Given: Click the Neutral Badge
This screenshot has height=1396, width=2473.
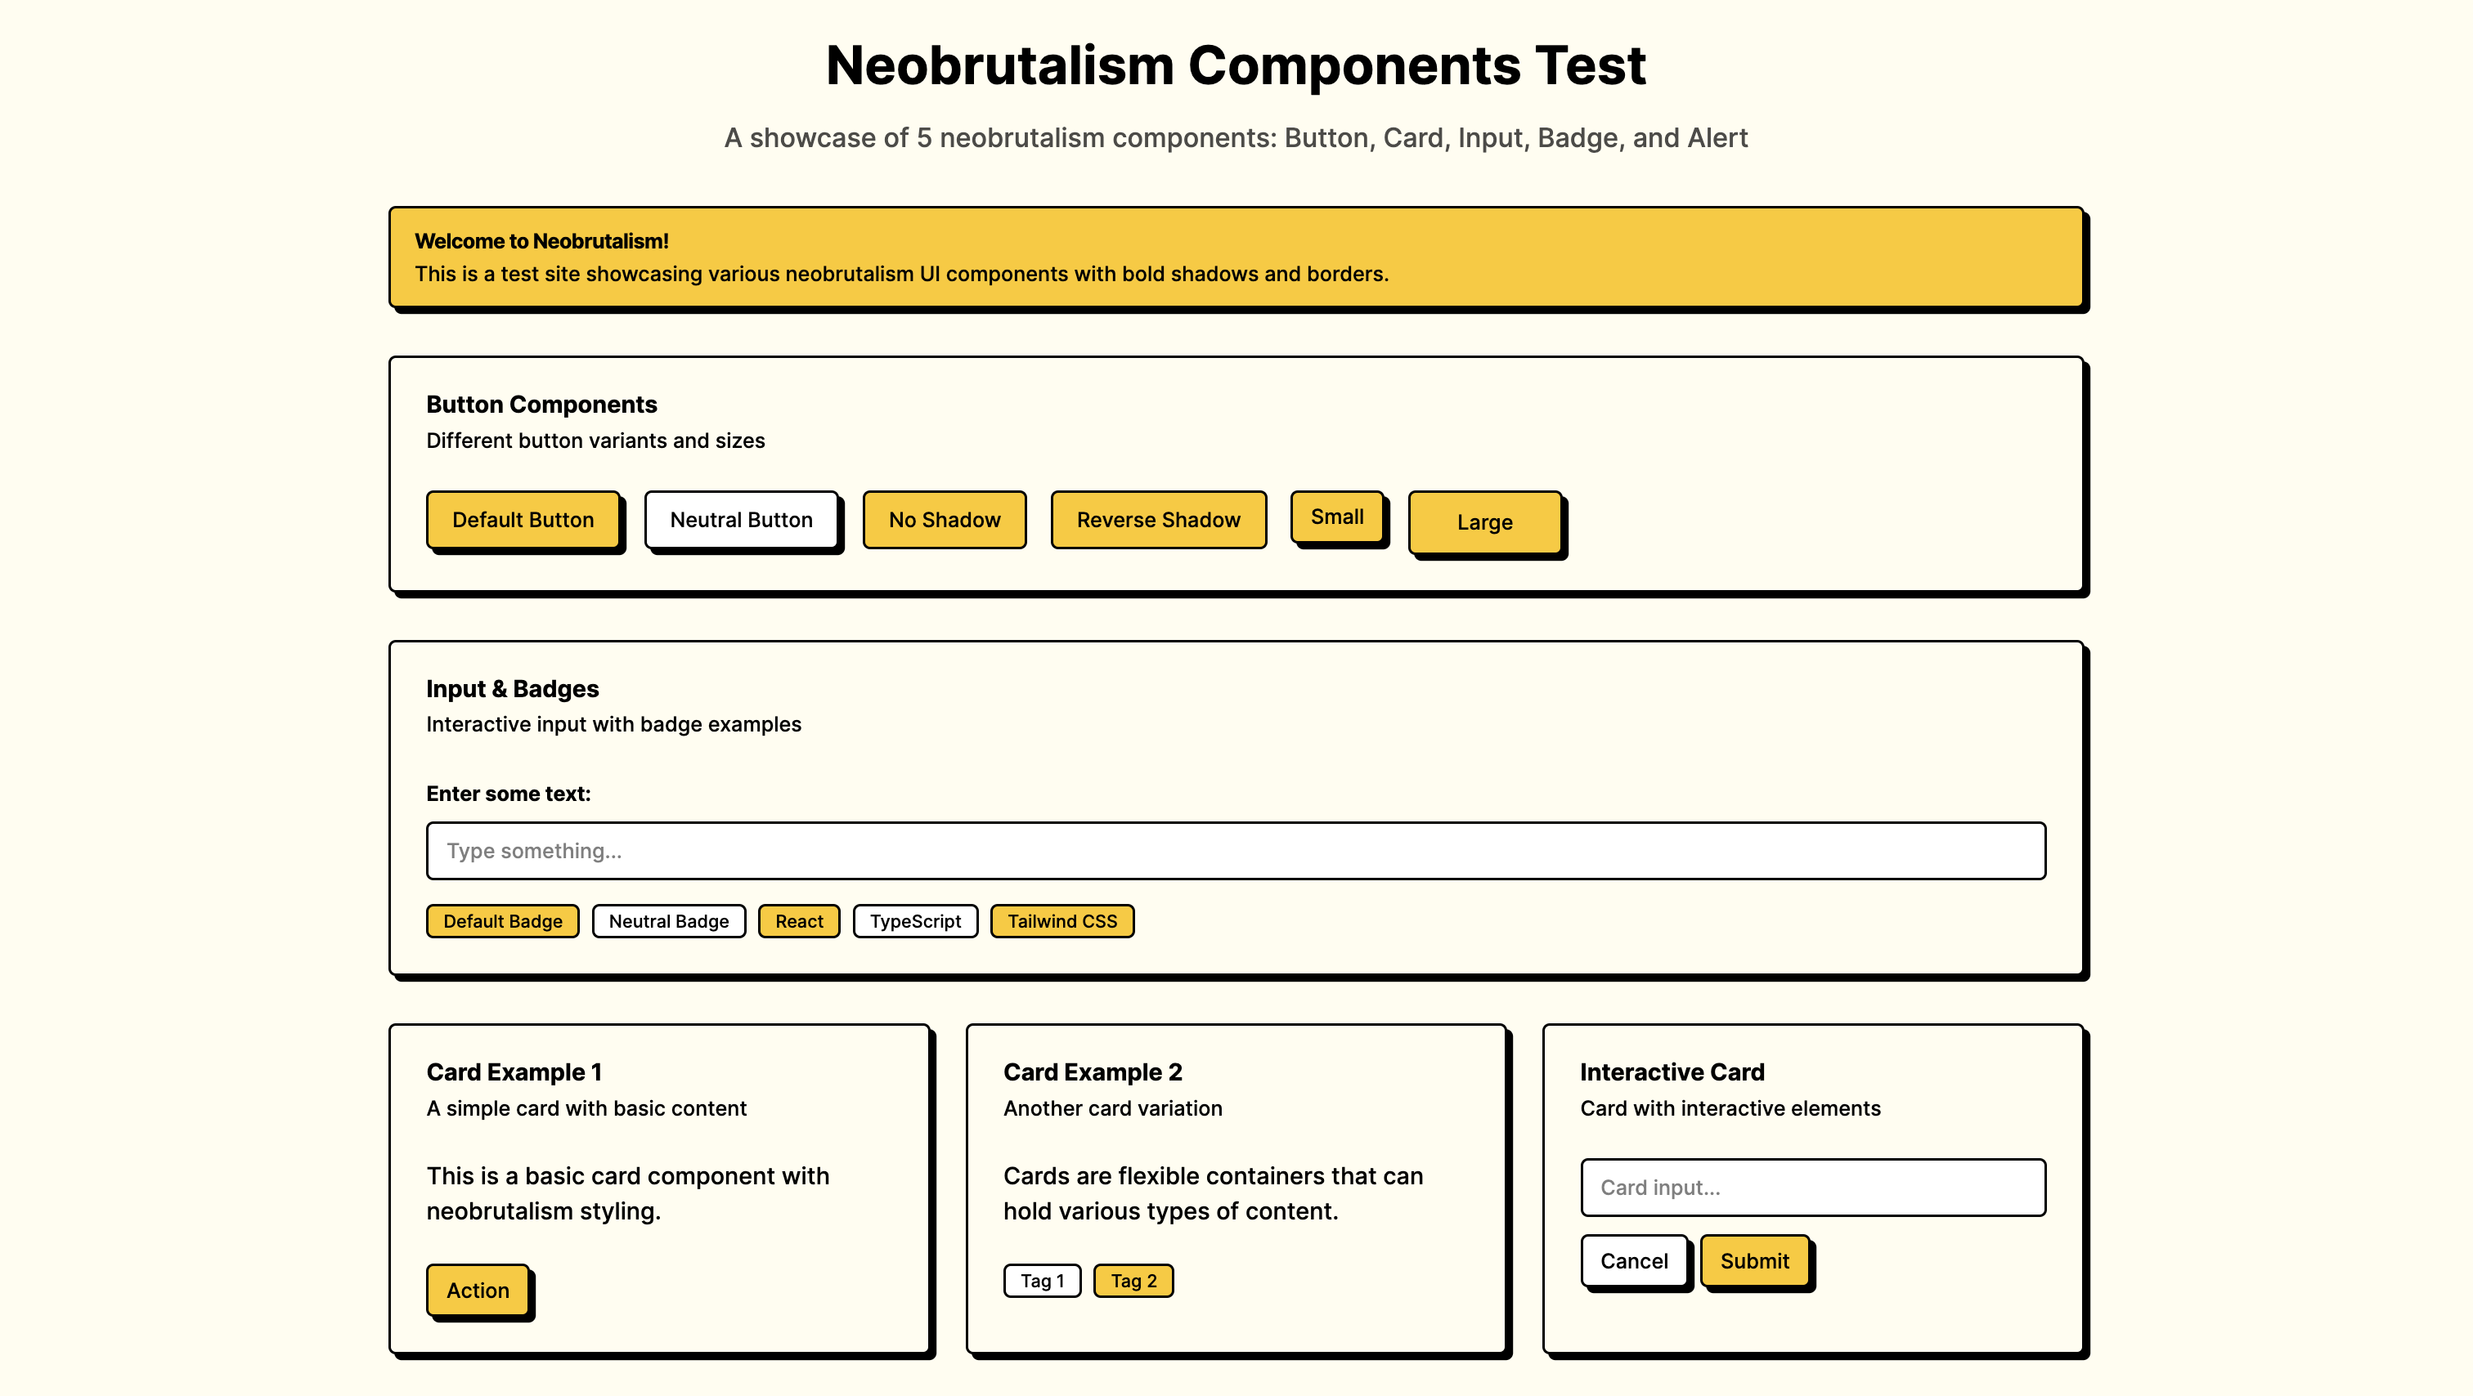Looking at the screenshot, I should point(669,921).
